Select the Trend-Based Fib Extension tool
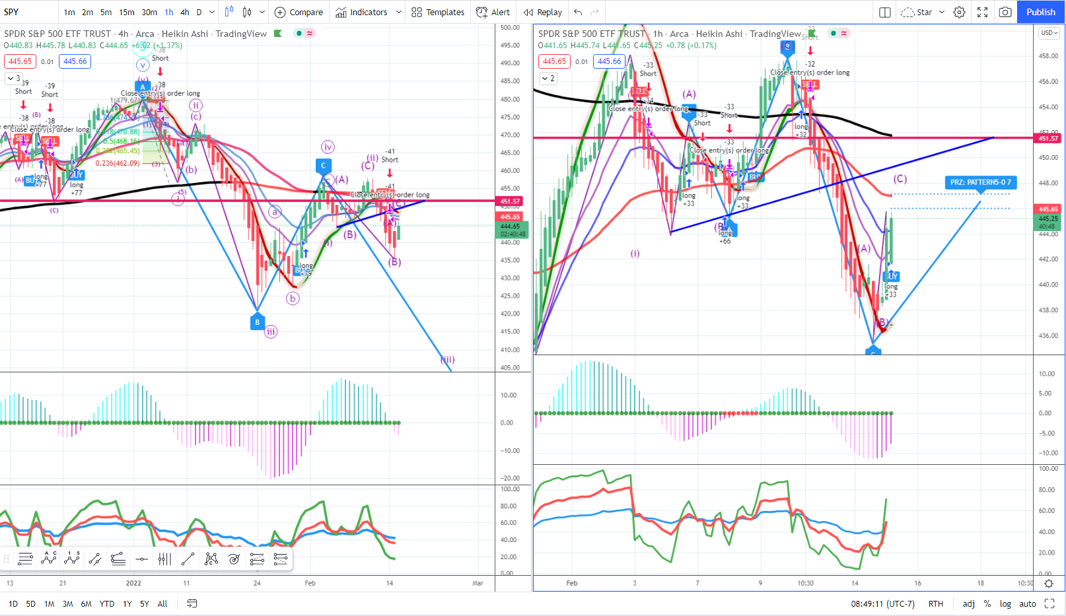1066x616 pixels. click(118, 559)
